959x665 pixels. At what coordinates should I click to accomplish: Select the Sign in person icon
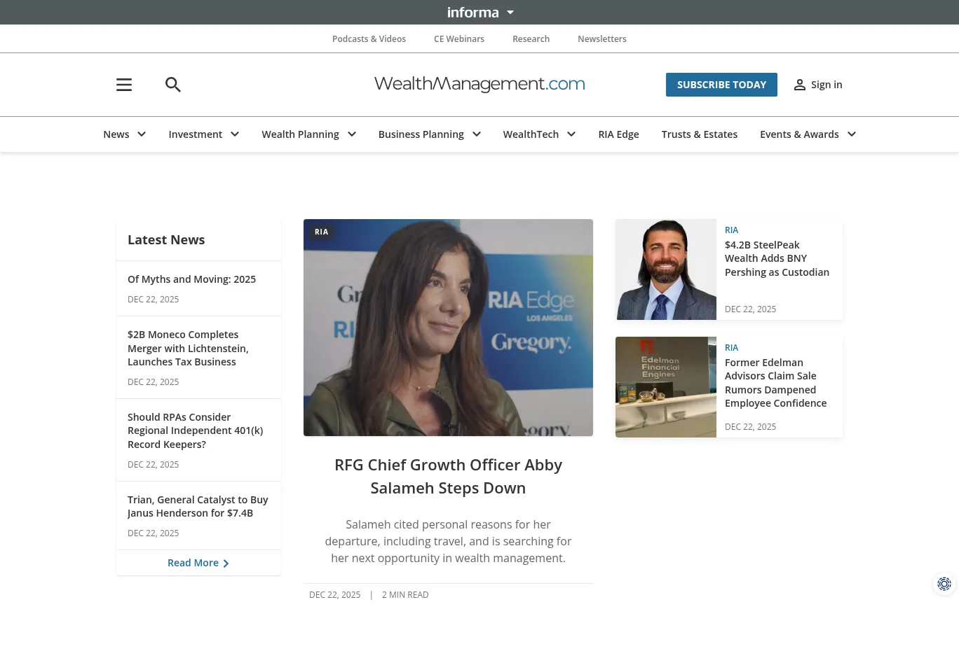point(800,85)
